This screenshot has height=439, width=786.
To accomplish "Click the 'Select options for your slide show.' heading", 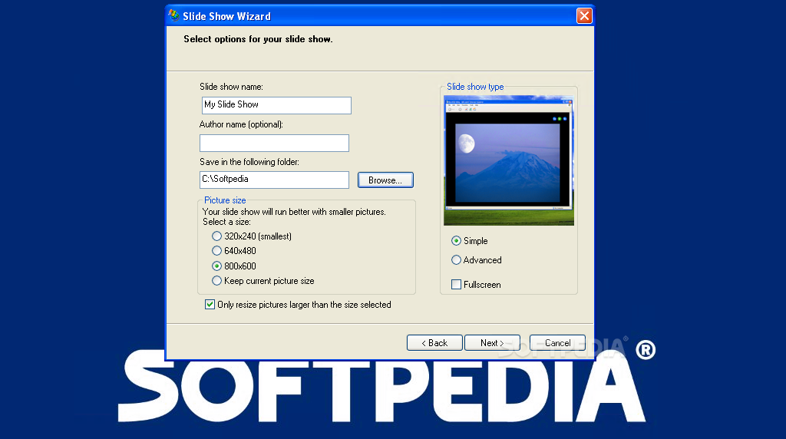I will tap(258, 39).
